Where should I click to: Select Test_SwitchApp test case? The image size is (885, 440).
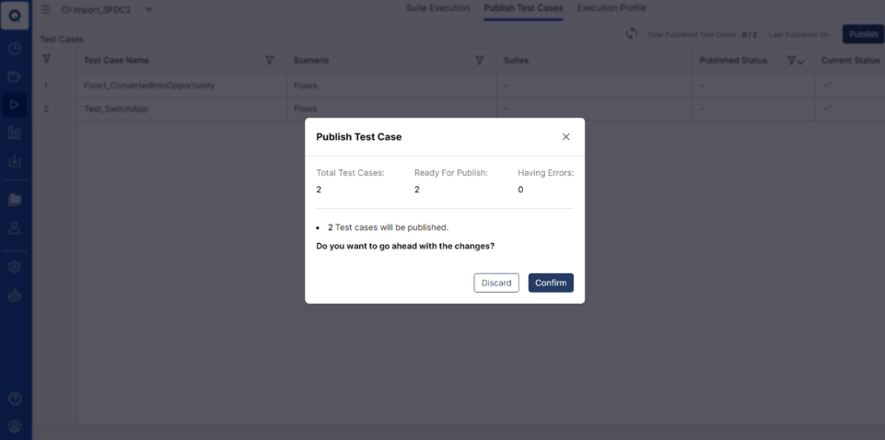click(x=116, y=109)
